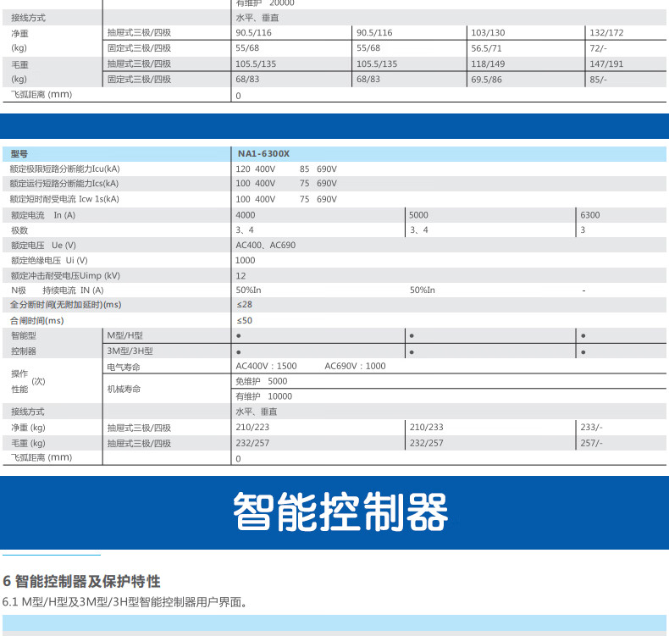
Task: Select the 额定极限短路分断能力Icu(kA) row label
Action: click(x=64, y=169)
